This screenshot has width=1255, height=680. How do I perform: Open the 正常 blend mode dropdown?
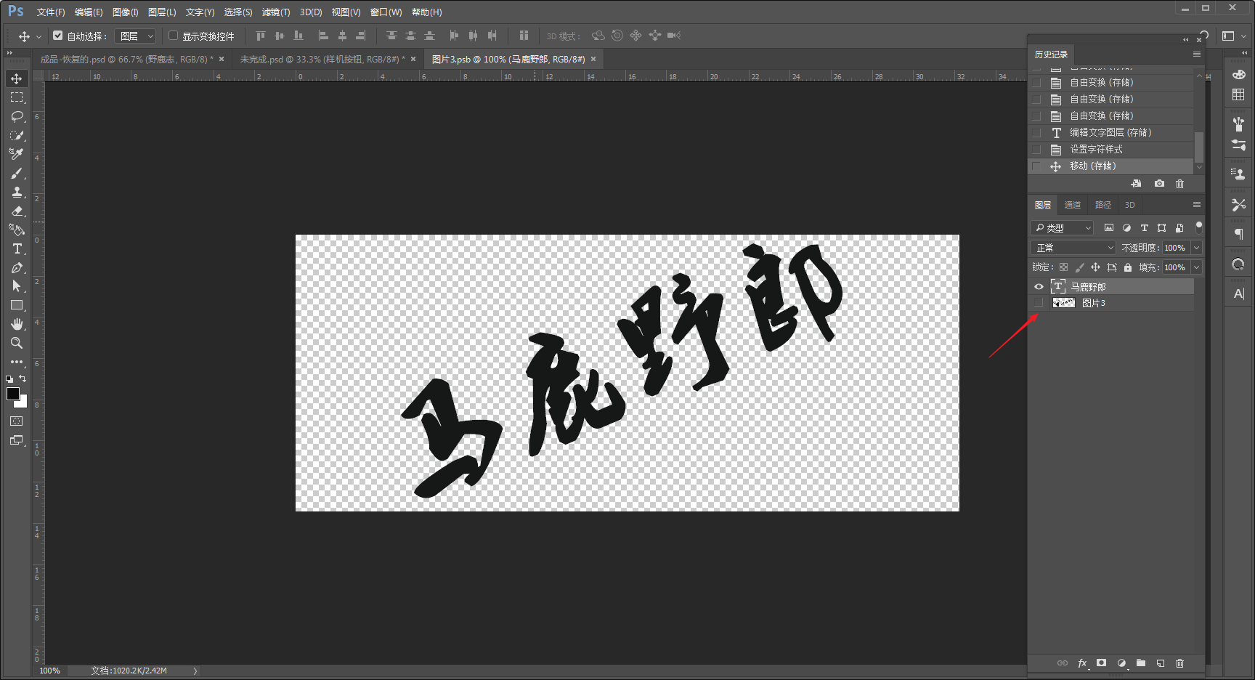[x=1073, y=248]
